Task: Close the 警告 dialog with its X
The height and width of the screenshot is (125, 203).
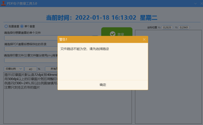Action: [x=144, y=39]
